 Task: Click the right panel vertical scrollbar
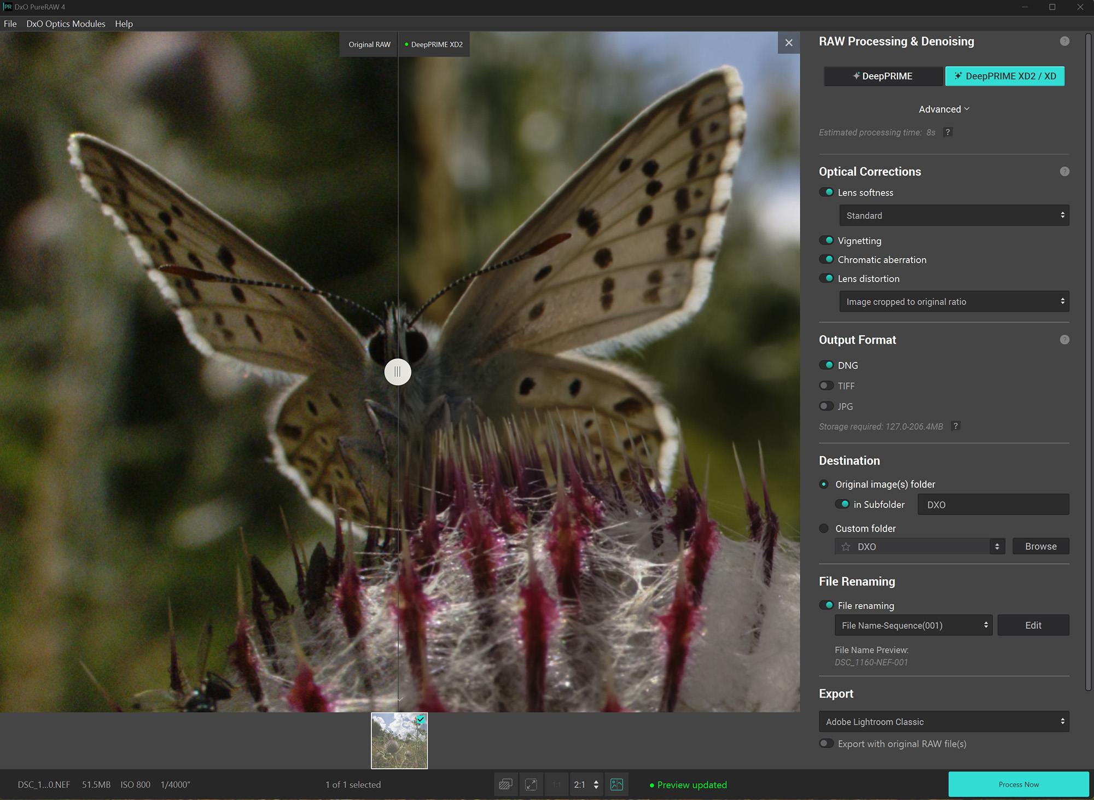tap(1089, 361)
